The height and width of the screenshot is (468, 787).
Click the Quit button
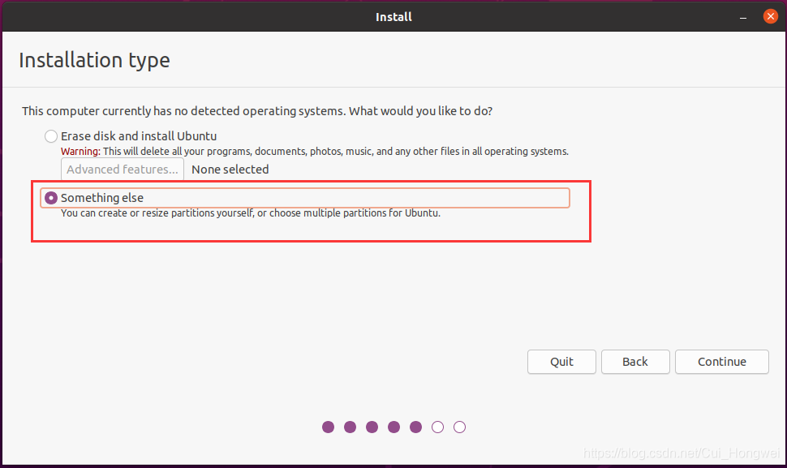(561, 362)
